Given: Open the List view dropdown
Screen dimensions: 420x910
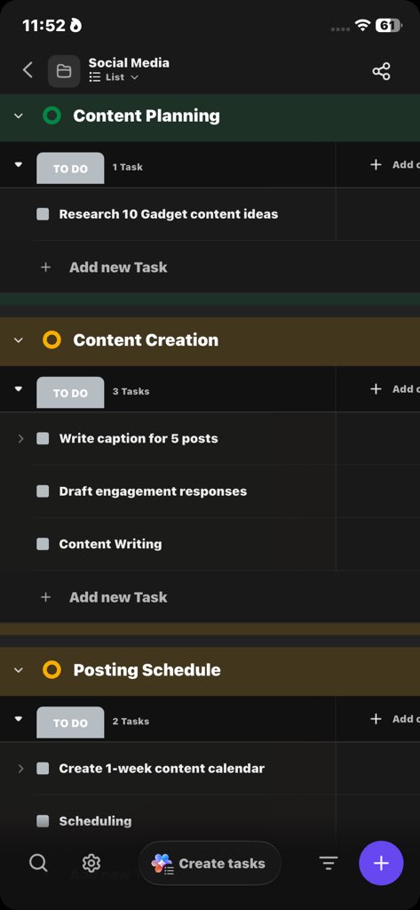Looking at the screenshot, I should coord(115,77).
